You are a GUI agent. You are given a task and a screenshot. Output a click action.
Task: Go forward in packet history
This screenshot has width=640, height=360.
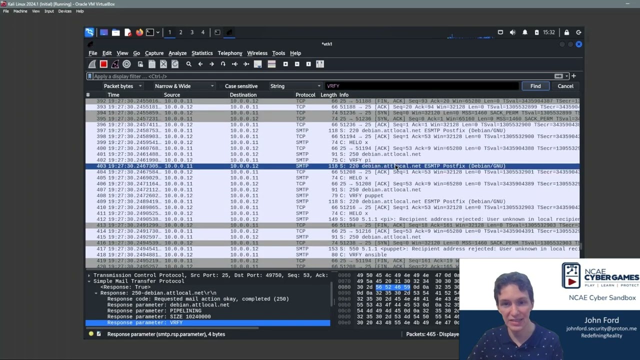pyautogui.click(x=211, y=64)
